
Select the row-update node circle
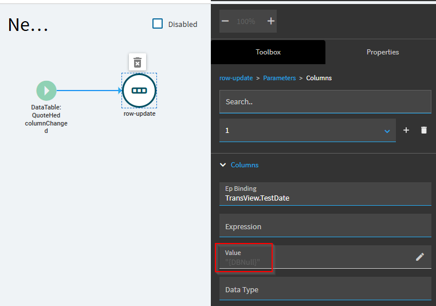point(139,91)
